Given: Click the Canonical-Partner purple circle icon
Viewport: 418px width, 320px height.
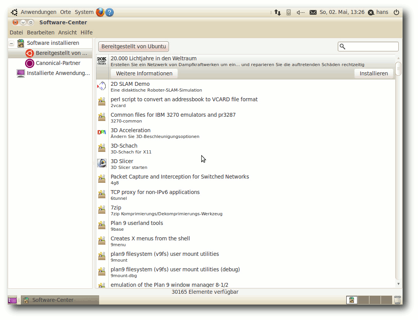Looking at the screenshot, I should click(x=30, y=63).
